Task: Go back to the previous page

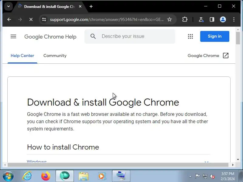Action: [9, 19]
